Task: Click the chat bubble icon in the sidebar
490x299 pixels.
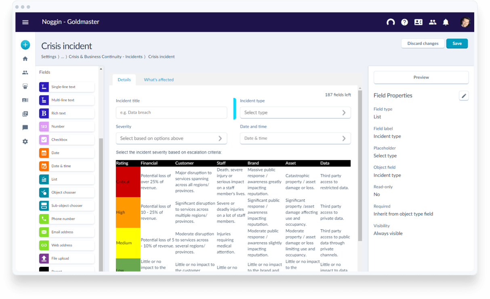Action: click(x=25, y=127)
